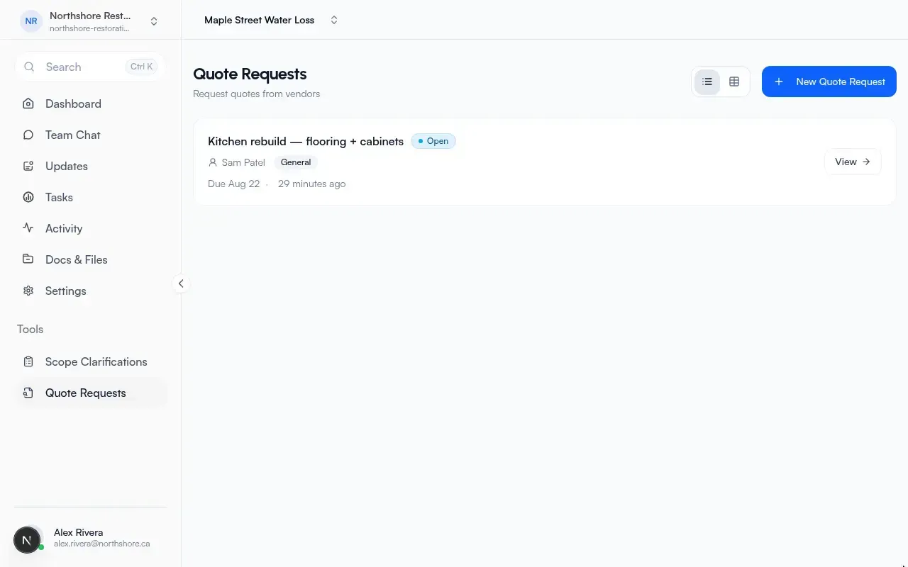Viewport: 908px width, 567px height.
Task: Create a New Quote Request
Action: point(829,82)
